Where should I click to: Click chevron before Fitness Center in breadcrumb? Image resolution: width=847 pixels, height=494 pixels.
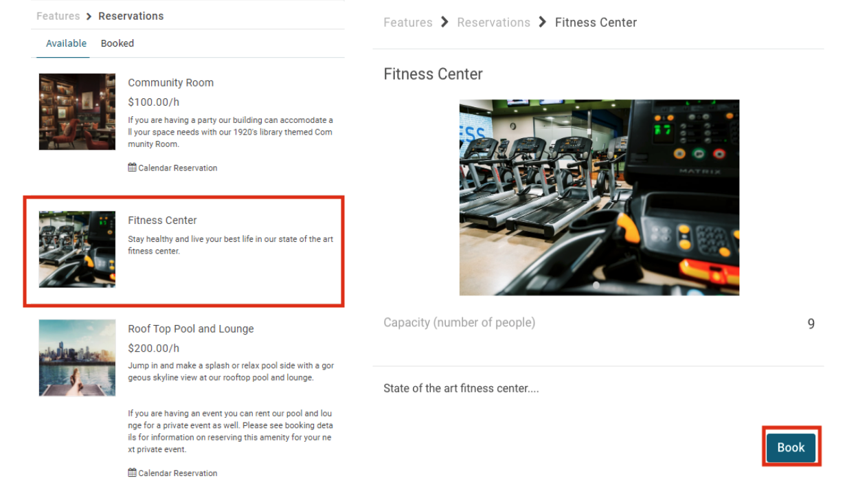[543, 22]
